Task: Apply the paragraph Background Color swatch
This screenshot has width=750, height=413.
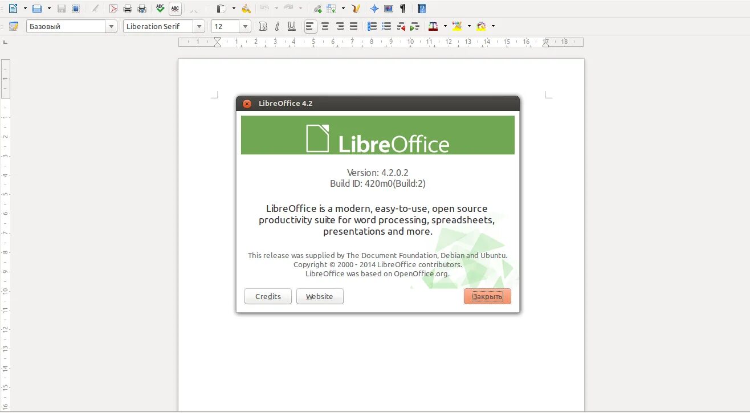Action: pyautogui.click(x=482, y=26)
